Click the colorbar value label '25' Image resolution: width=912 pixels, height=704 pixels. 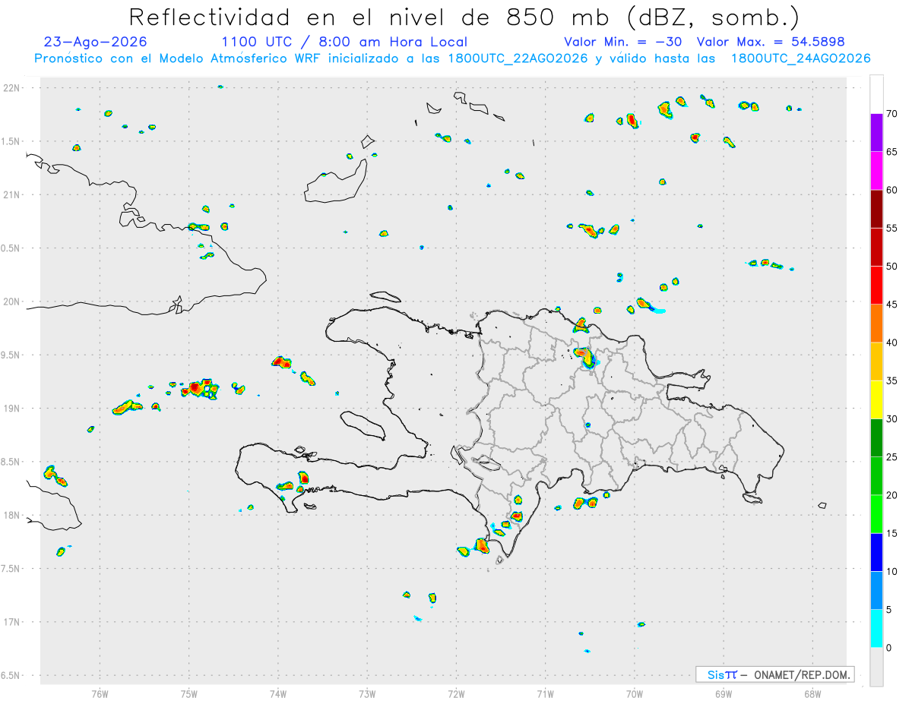[x=891, y=457]
